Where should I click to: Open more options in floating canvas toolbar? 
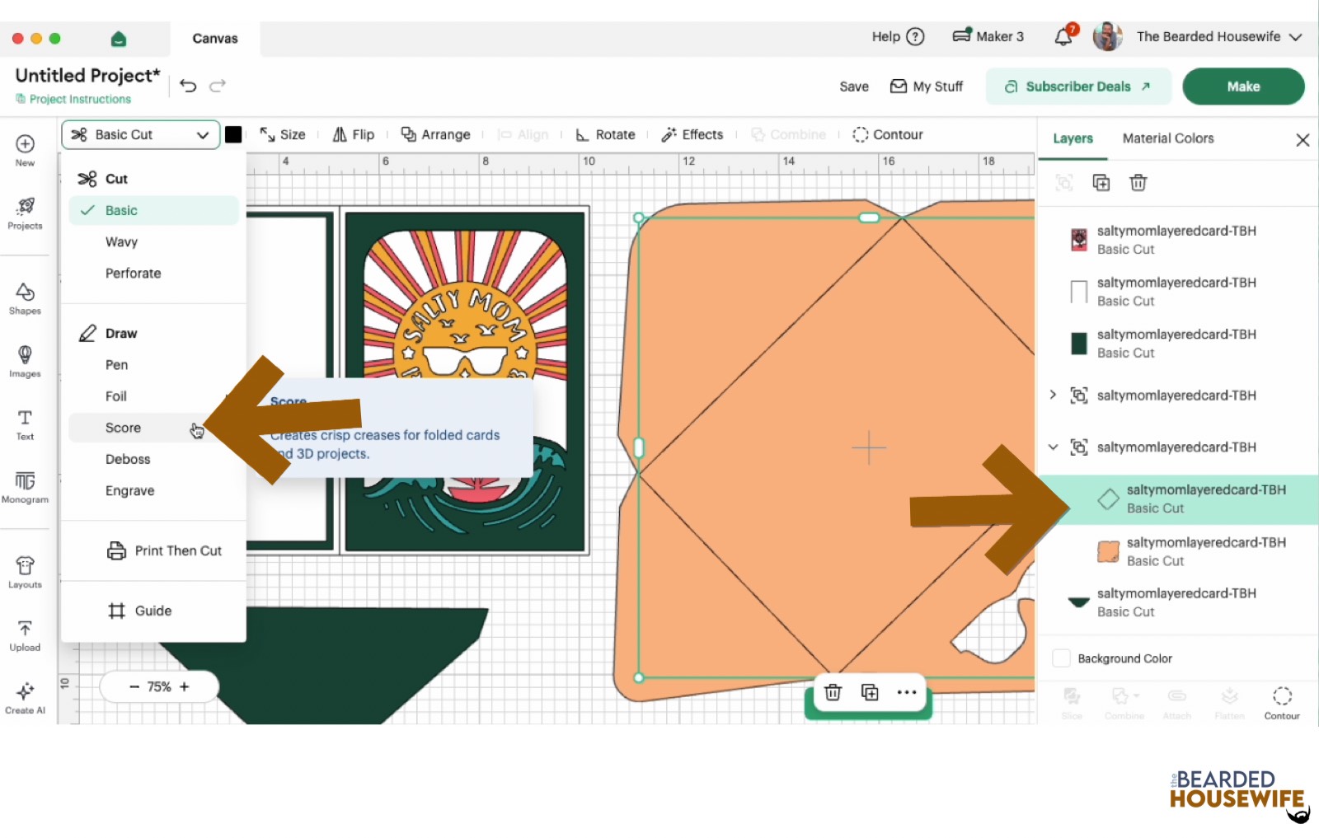[907, 692]
